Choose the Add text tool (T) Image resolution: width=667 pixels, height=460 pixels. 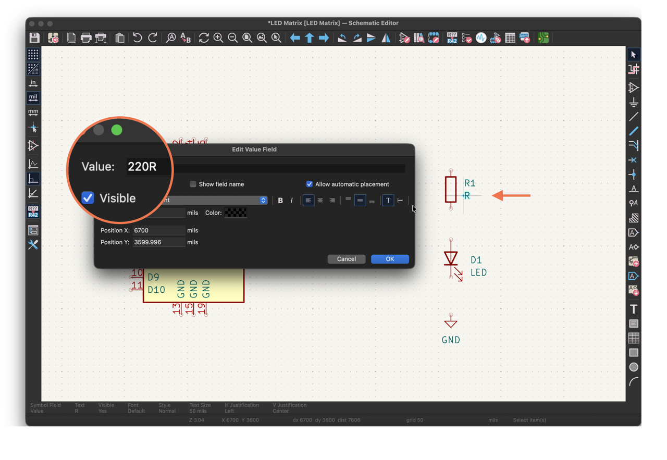634,309
